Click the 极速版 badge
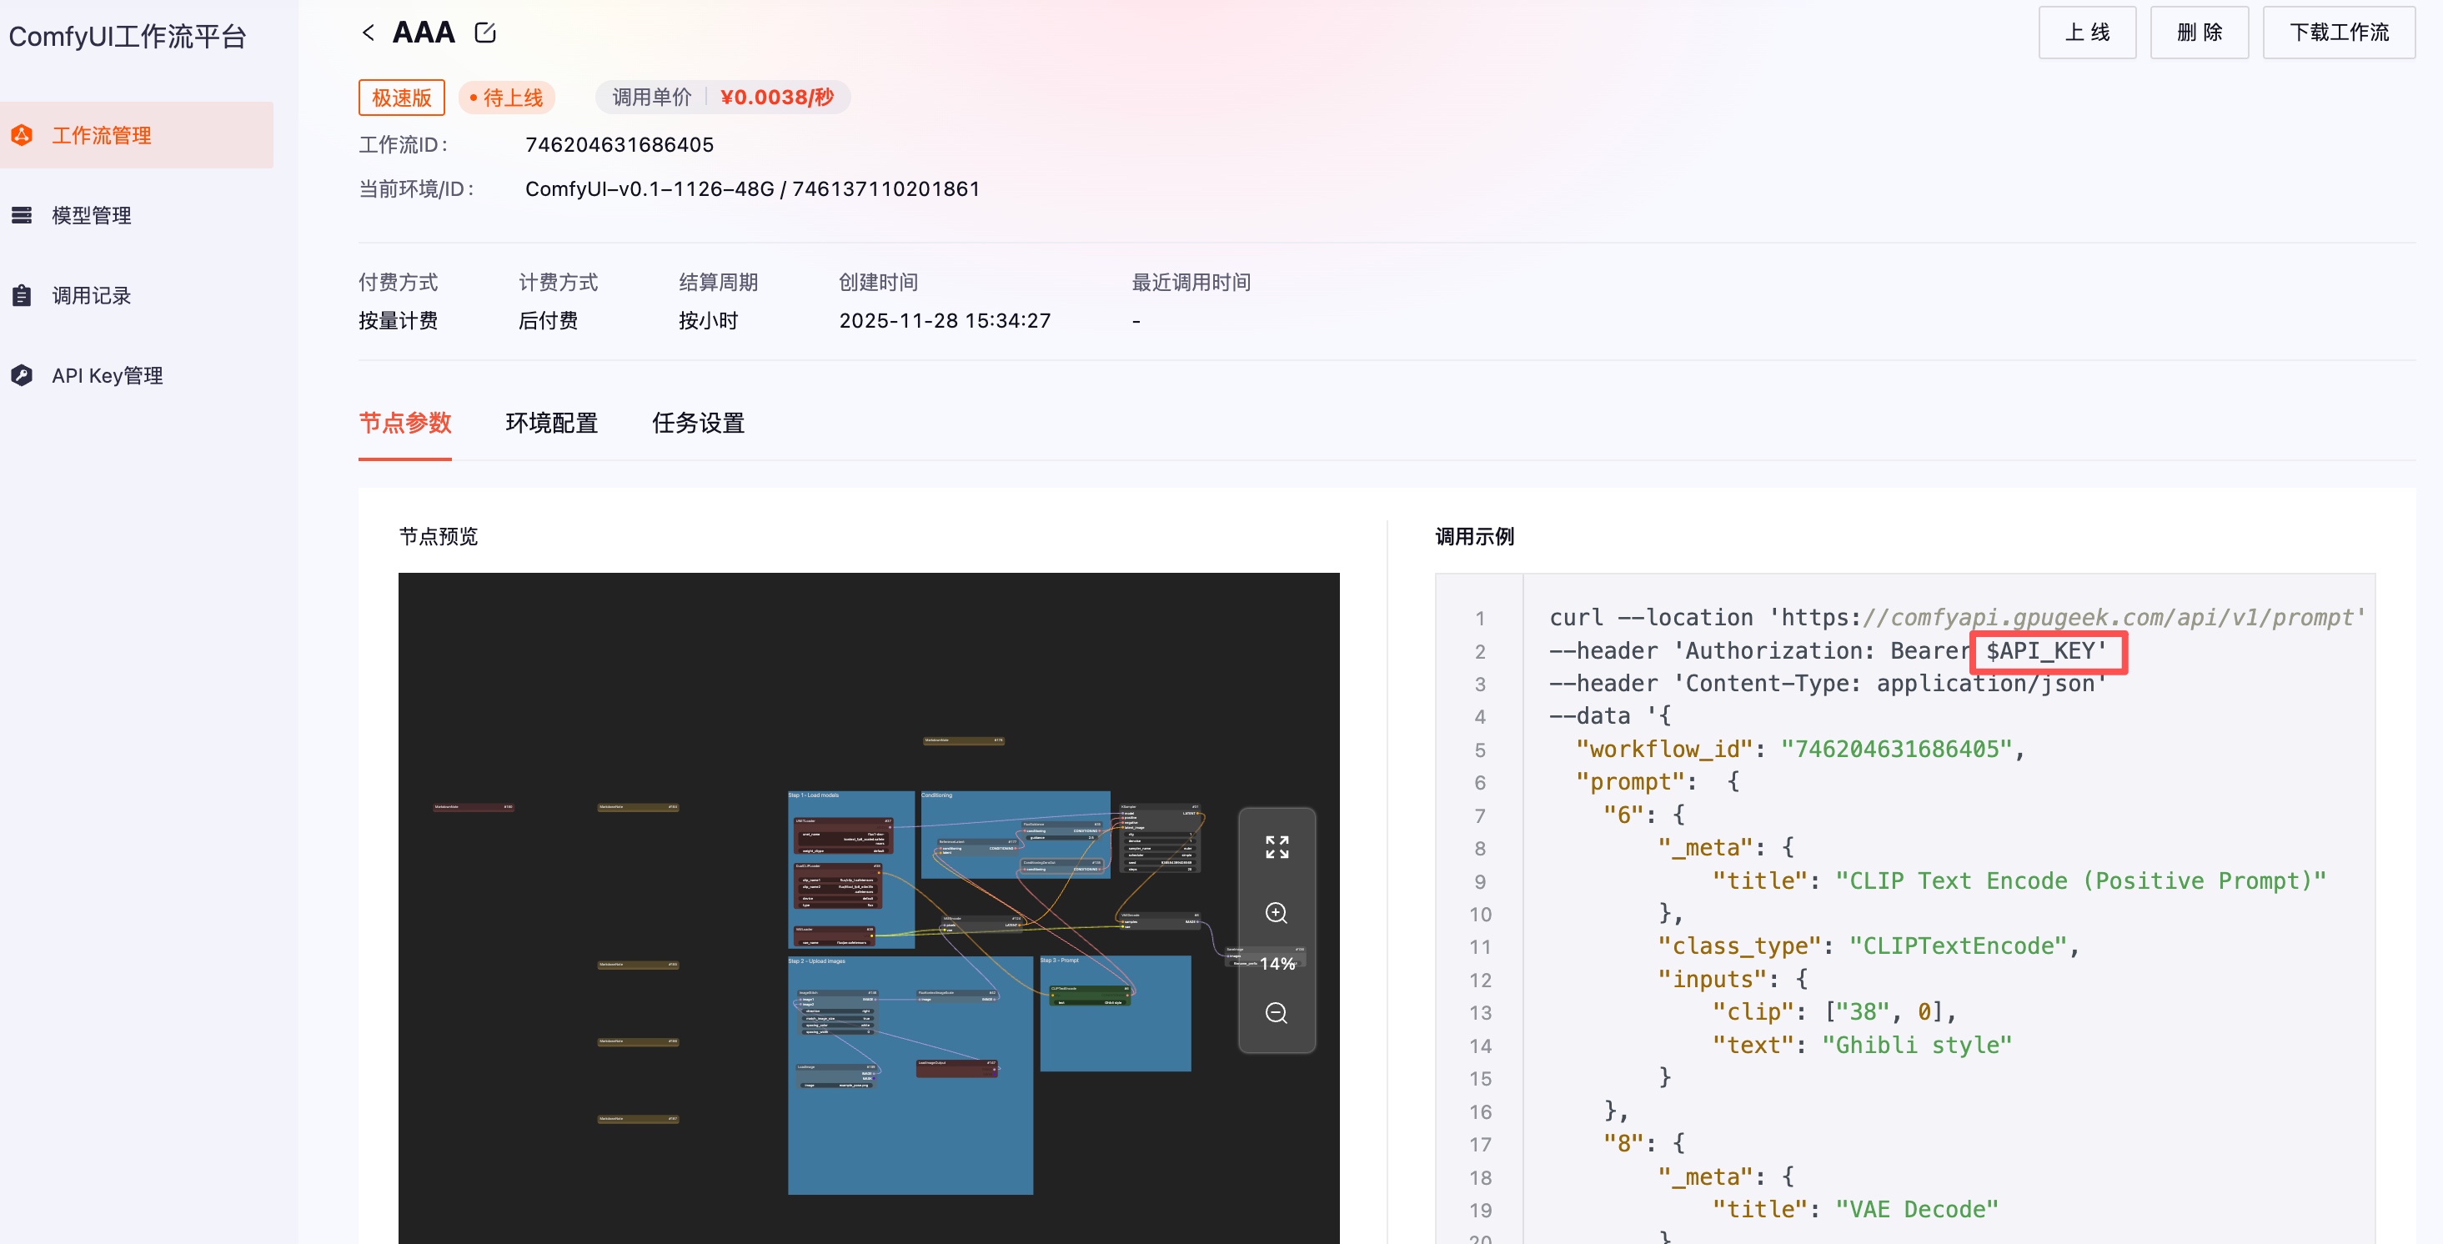 coord(401,98)
